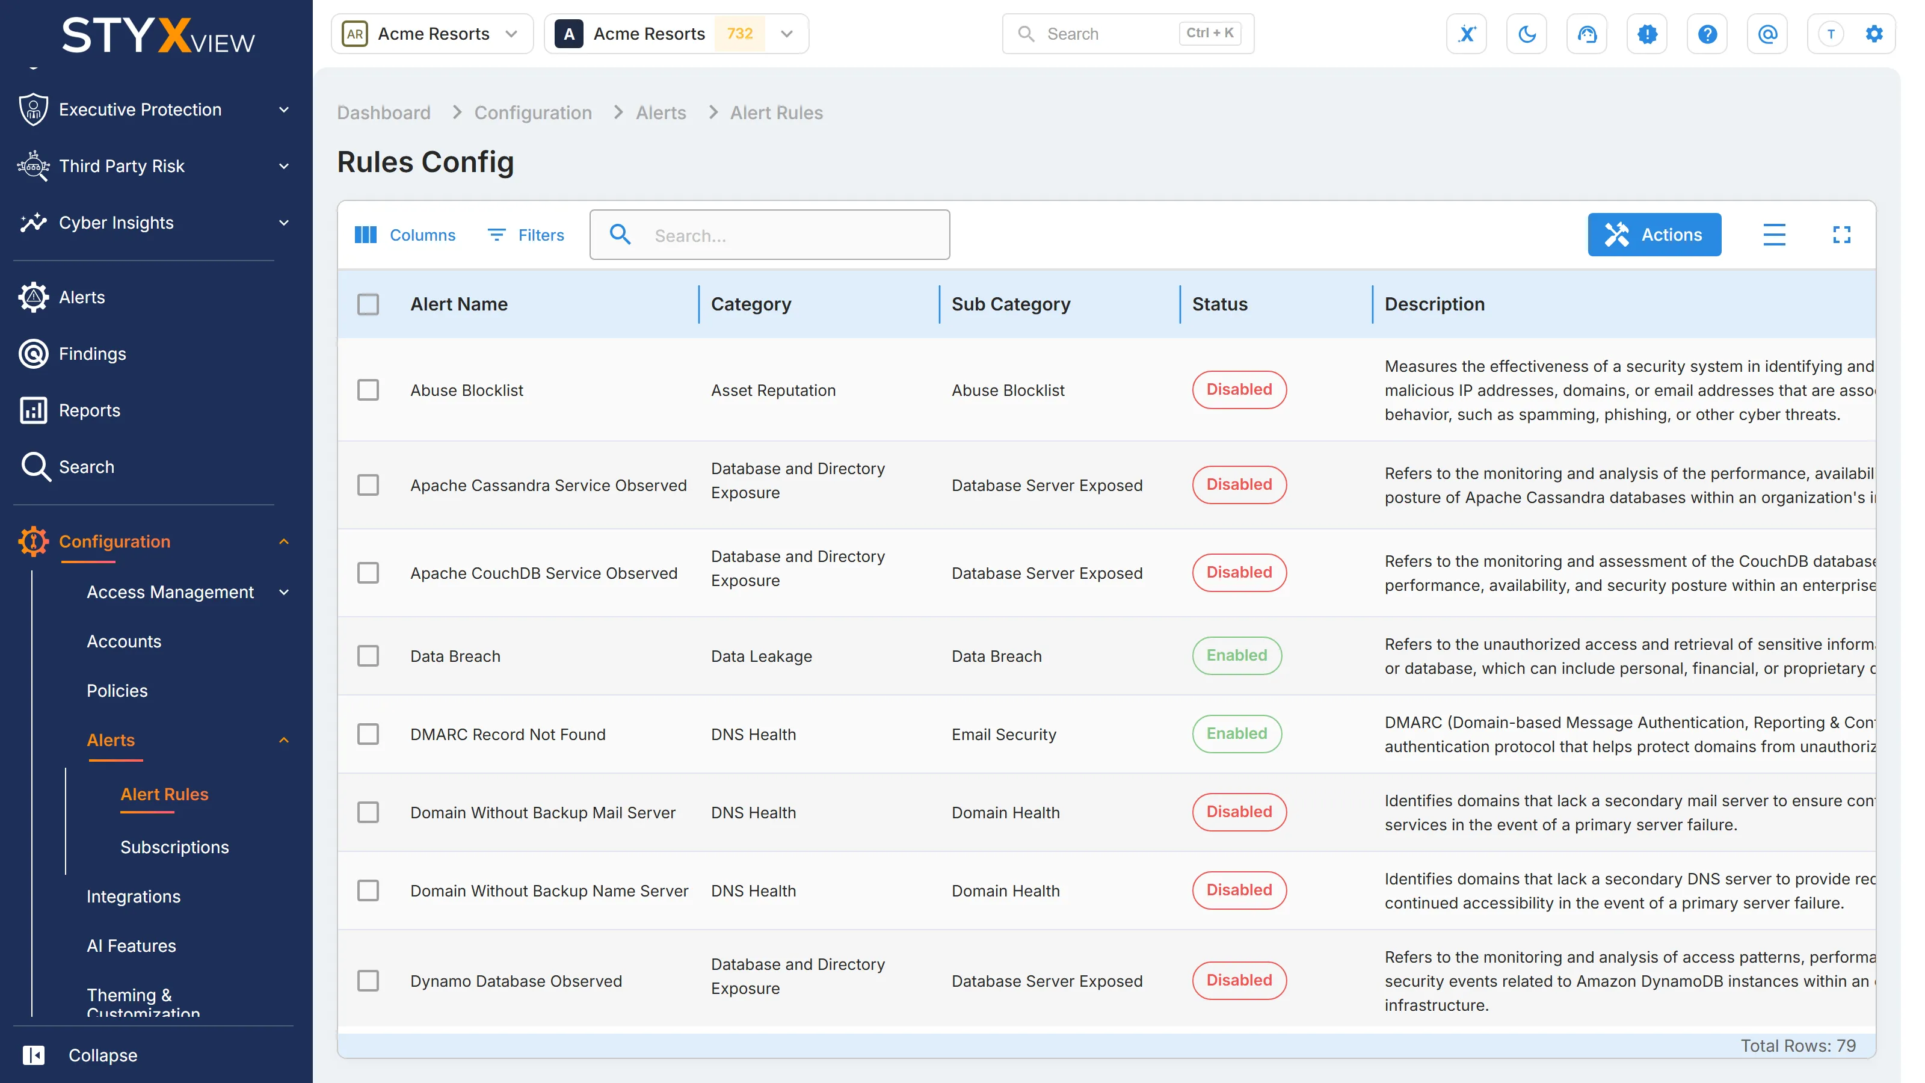Image resolution: width=1925 pixels, height=1083 pixels.
Task: Click the Enabled status of Data Breach
Action: coord(1237,655)
